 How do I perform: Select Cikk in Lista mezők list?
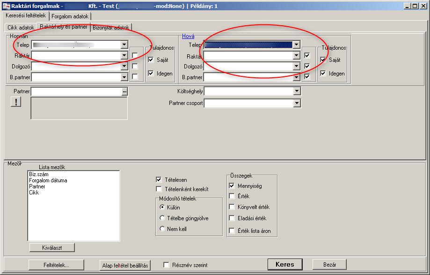point(34,193)
